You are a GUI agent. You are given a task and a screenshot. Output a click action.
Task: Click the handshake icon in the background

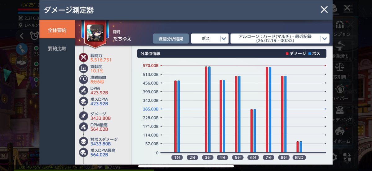[22, 62]
